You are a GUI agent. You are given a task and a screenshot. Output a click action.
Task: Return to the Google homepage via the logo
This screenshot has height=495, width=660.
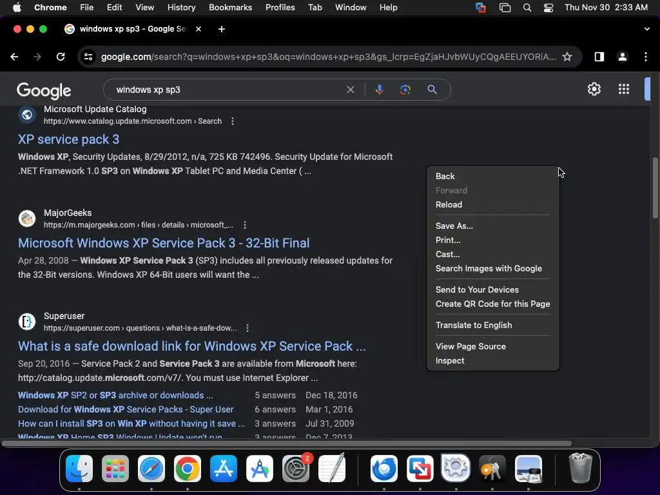tap(44, 90)
